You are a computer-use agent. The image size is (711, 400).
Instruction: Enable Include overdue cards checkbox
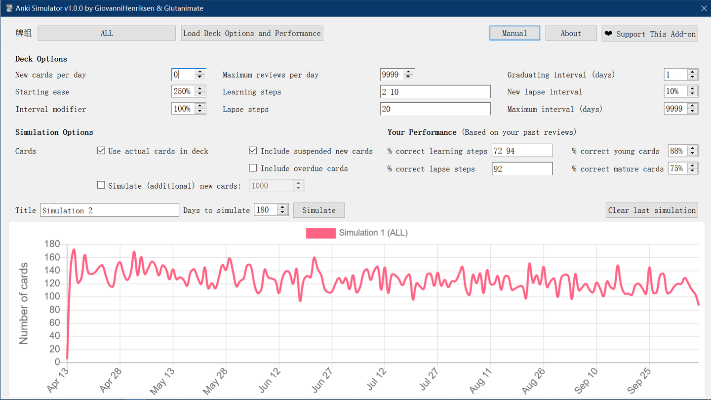tap(253, 168)
